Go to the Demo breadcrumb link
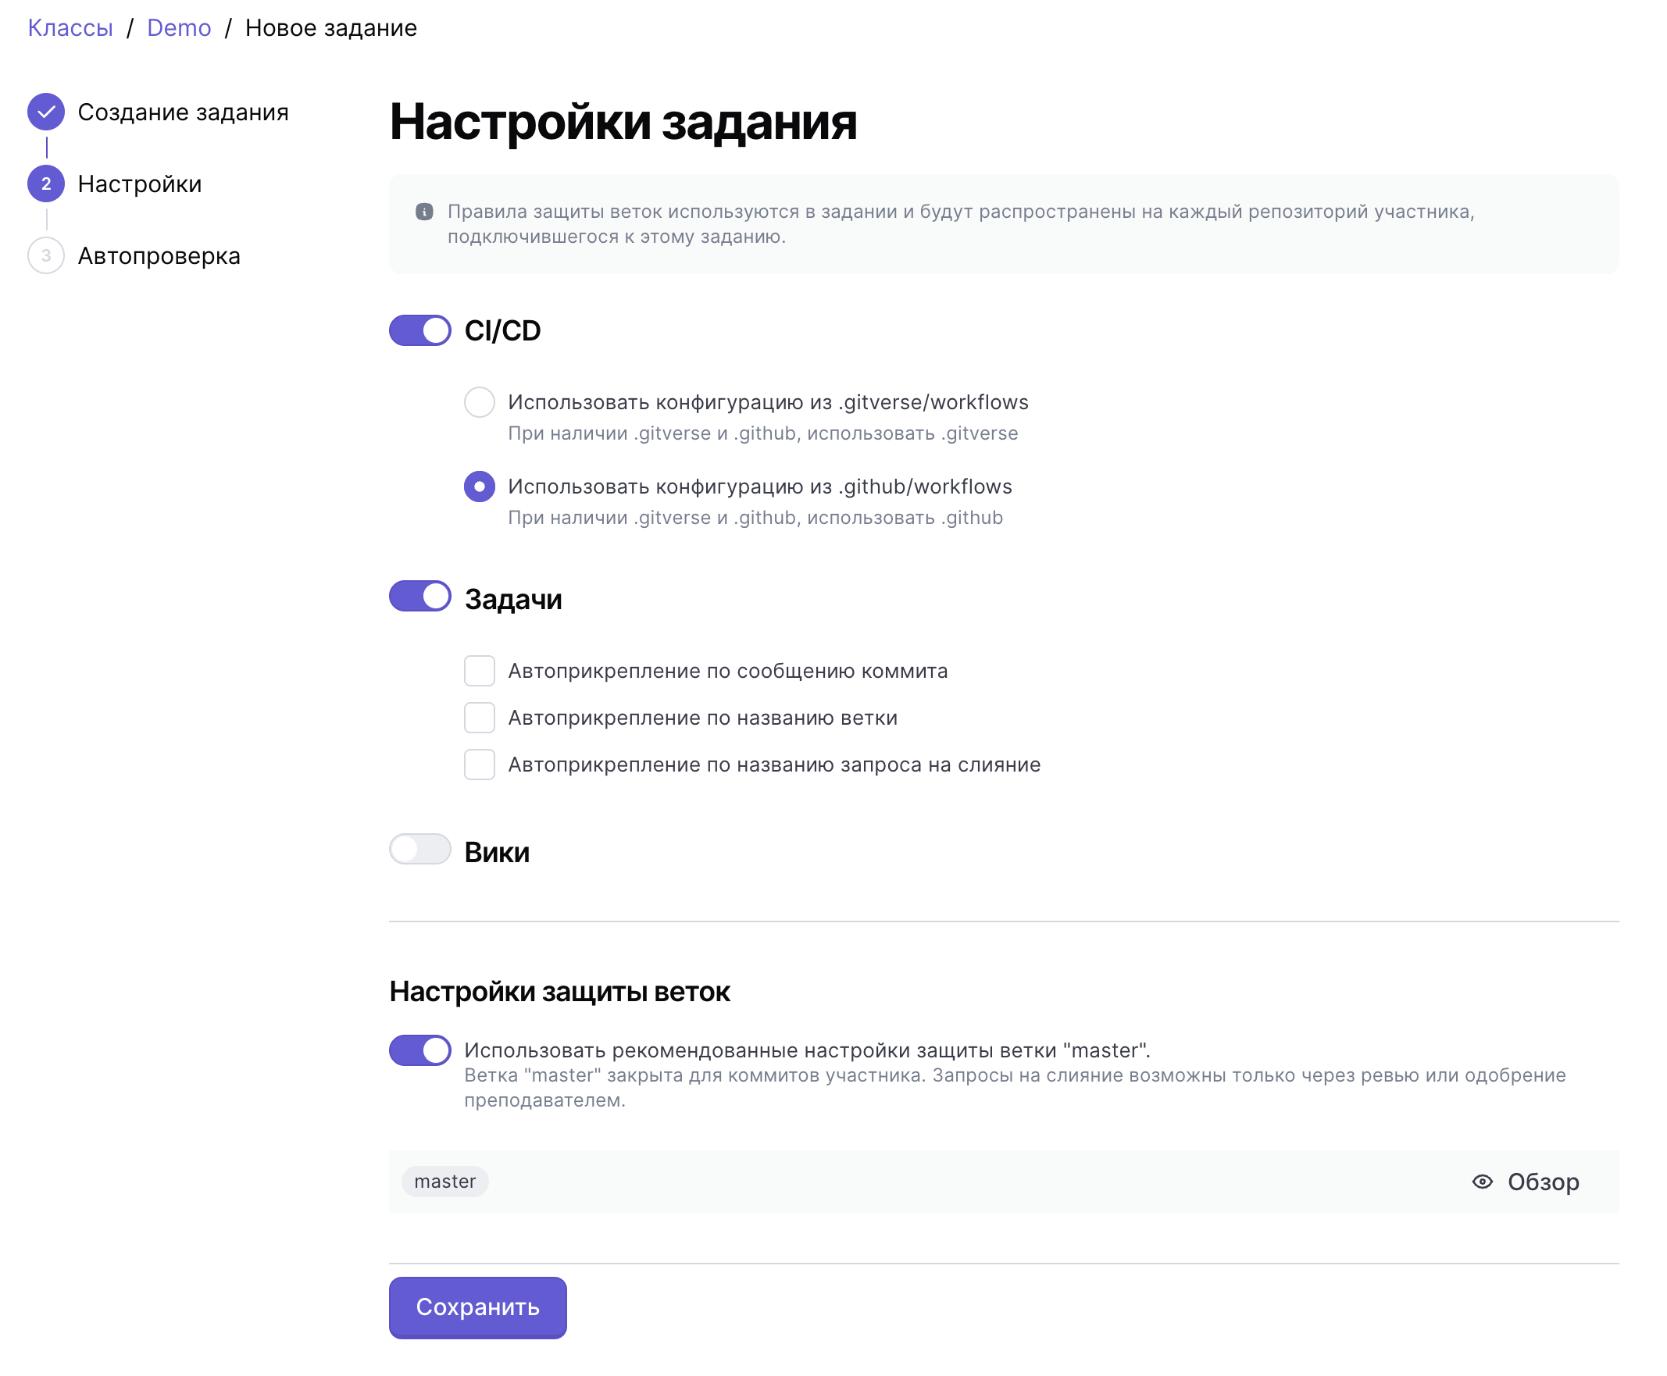Viewport: 1667px width, 1376px height. tap(178, 28)
